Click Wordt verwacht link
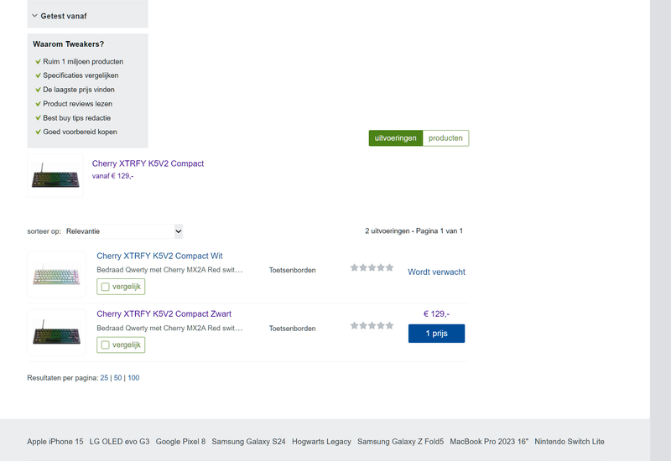This screenshot has height=461, width=671. click(436, 272)
